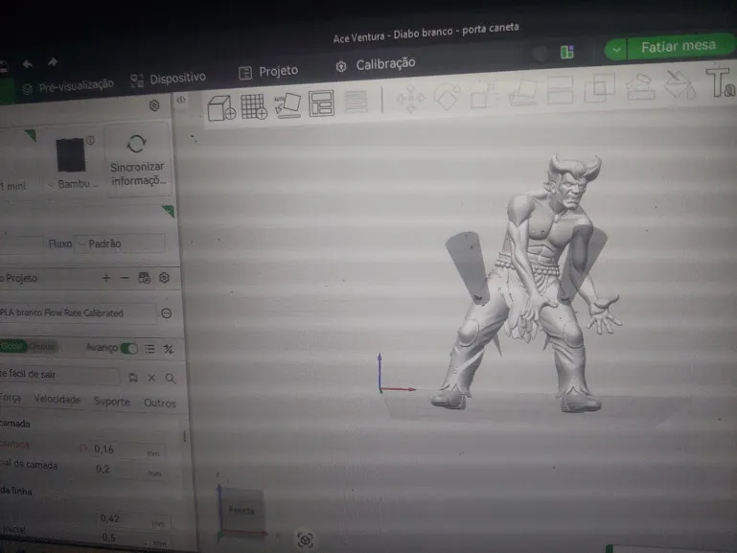
Task: Open the Calibração tab
Action: point(376,65)
